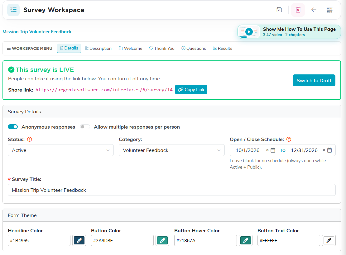Image resolution: width=346 pixels, height=255 pixels.
Task: Click the Copy Link button
Action: point(191,89)
